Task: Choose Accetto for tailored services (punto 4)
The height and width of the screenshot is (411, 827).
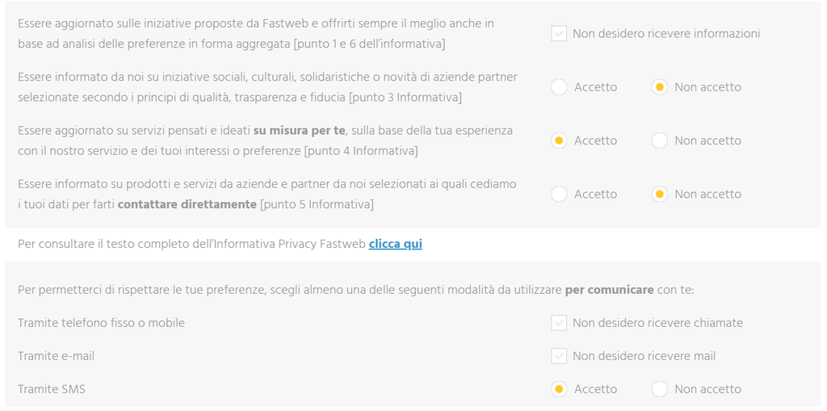Action: [559, 140]
